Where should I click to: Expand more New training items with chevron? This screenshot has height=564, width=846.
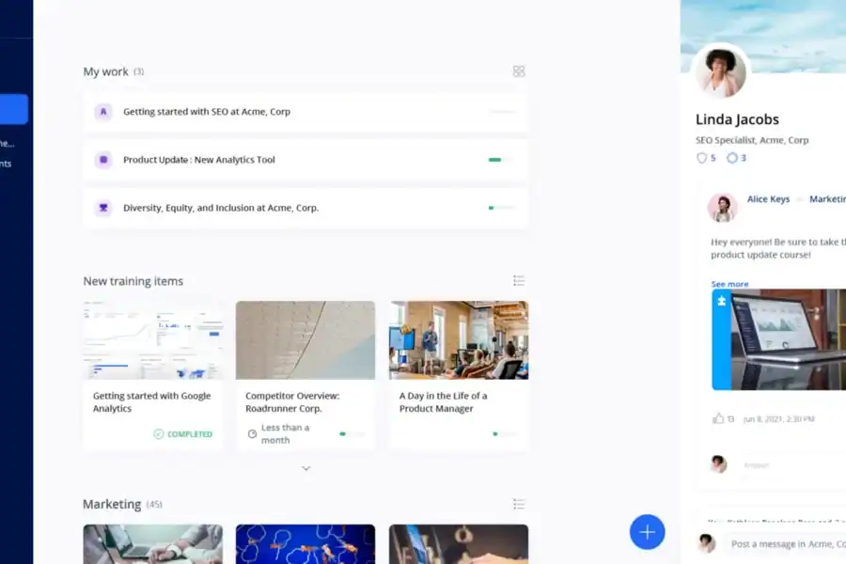305,468
